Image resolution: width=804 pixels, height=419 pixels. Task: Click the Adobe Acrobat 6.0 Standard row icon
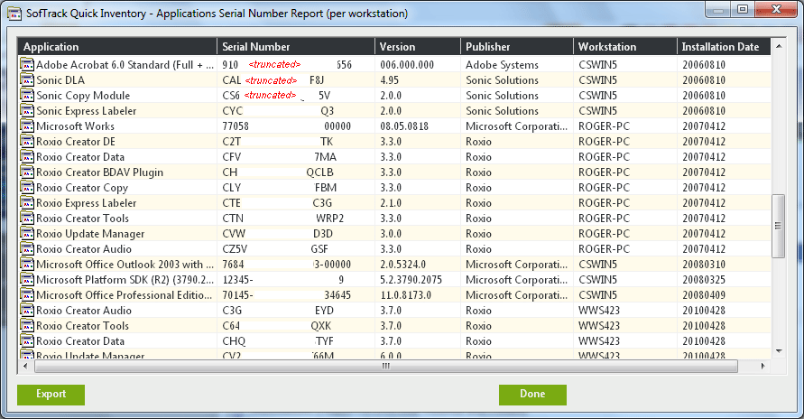point(27,65)
